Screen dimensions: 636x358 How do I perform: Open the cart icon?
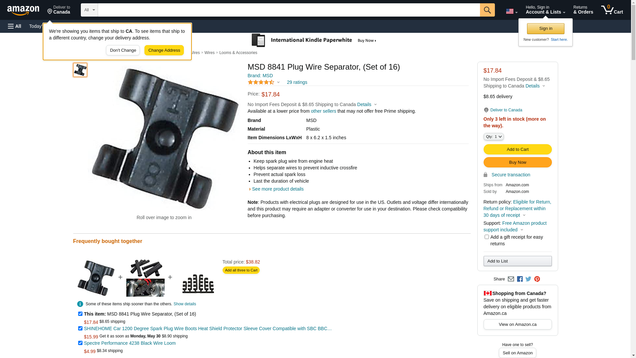pyautogui.click(x=612, y=10)
